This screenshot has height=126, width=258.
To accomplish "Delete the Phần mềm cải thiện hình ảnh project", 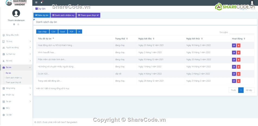I will point(239,60).
